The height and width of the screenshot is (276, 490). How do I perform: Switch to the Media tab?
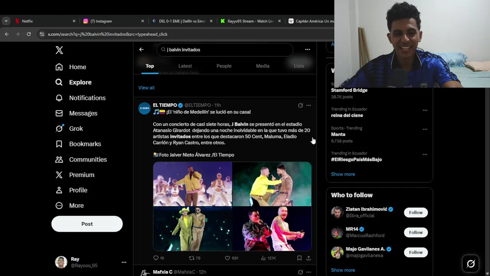[x=263, y=66]
